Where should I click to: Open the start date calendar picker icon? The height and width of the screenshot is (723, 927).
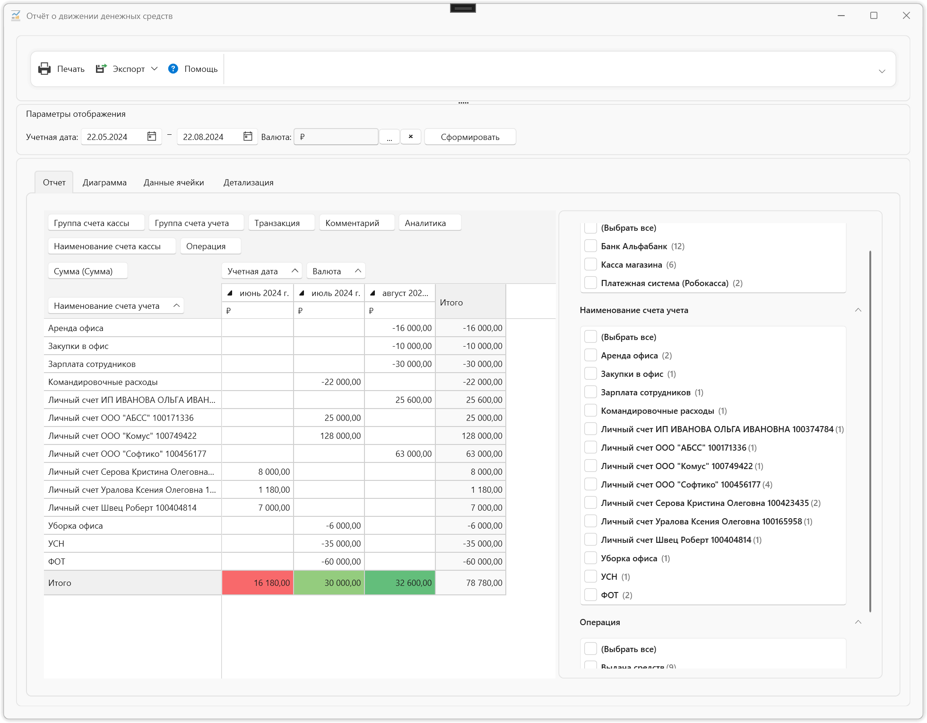(152, 137)
